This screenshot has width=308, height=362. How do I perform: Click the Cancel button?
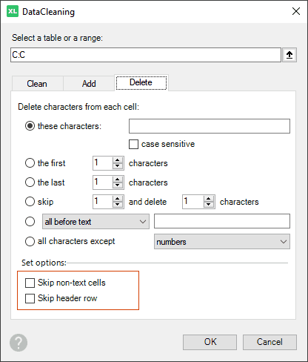269,342
